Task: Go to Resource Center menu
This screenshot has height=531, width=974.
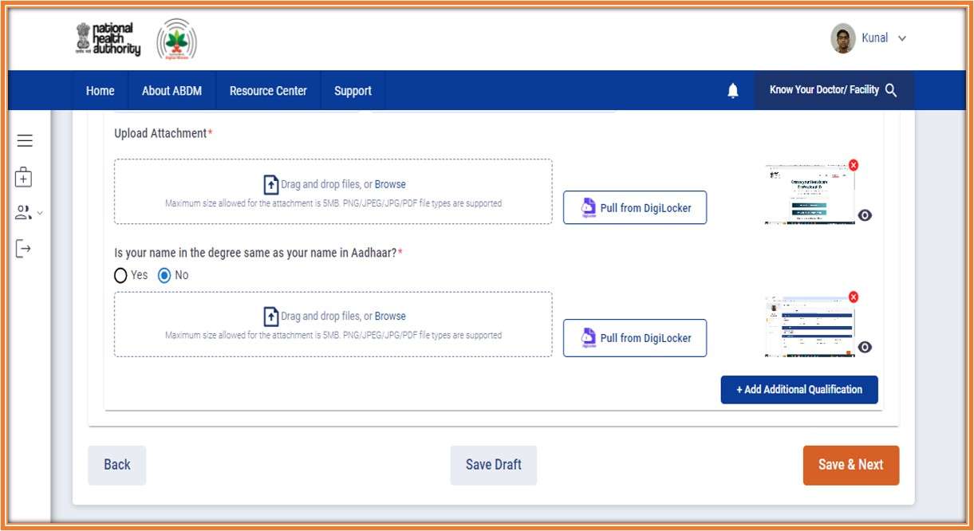Action: tap(268, 91)
